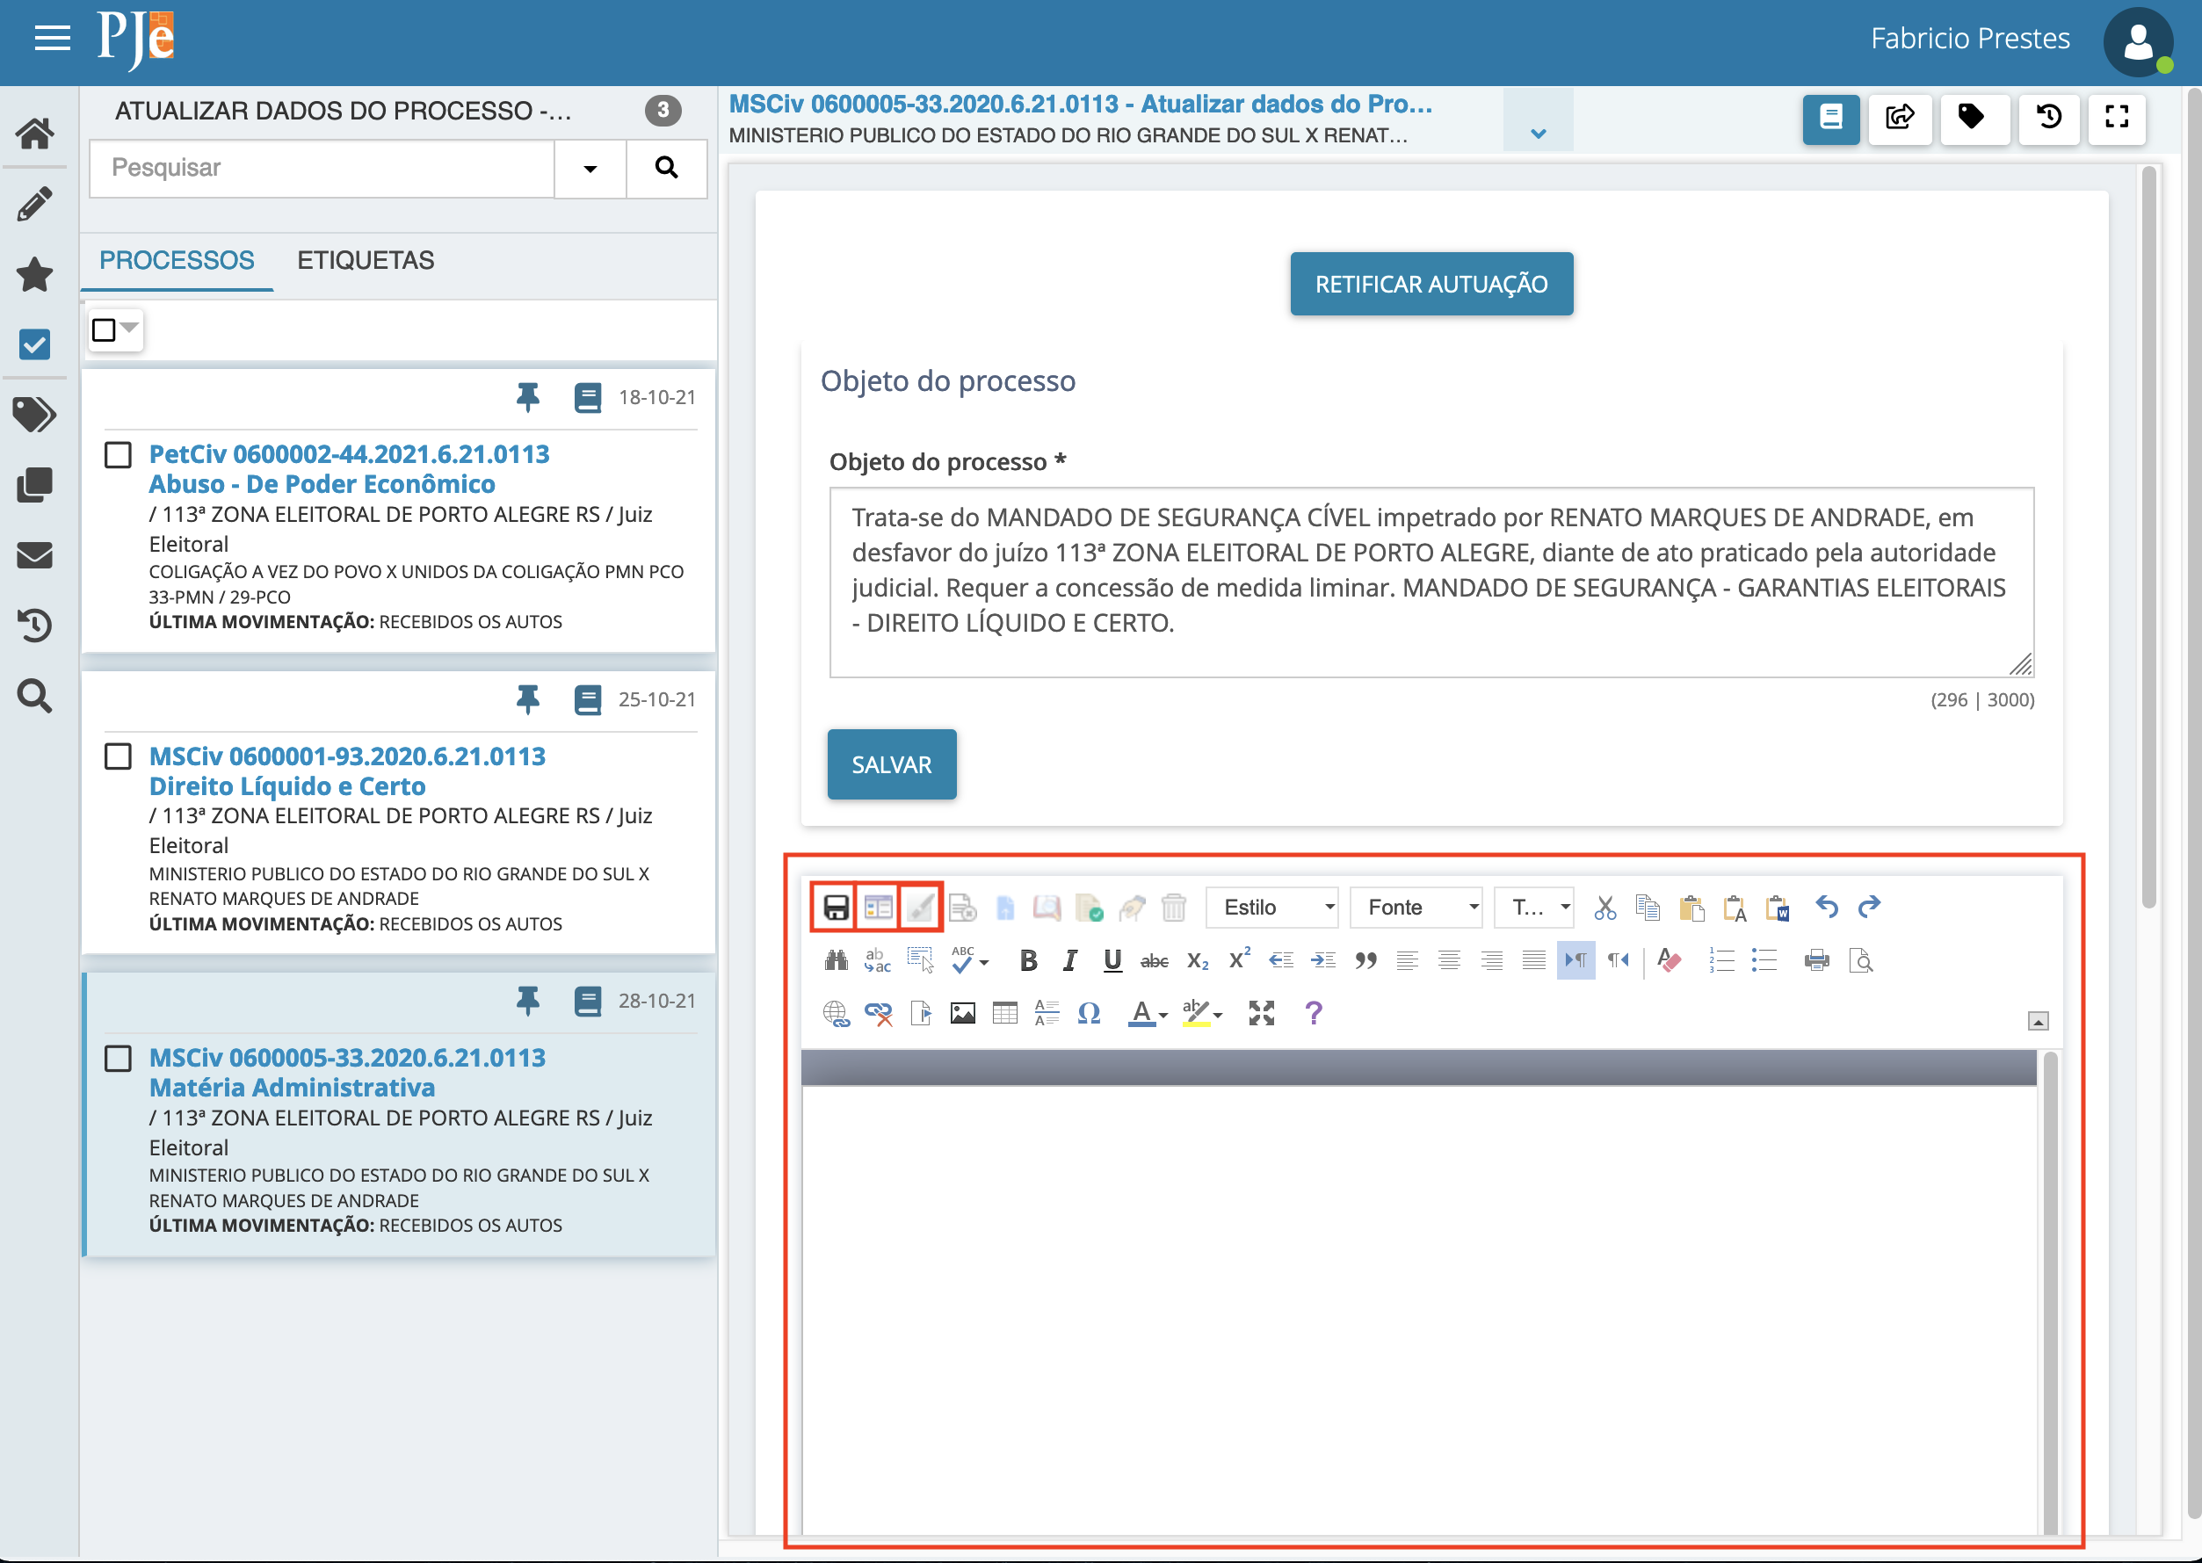This screenshot has width=2202, height=1563.
Task: Click the Templates icon in the editor toolbar
Action: coord(878,908)
